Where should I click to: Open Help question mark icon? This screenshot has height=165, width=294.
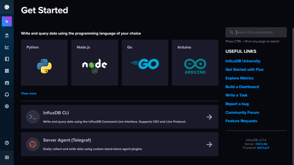[7, 143]
